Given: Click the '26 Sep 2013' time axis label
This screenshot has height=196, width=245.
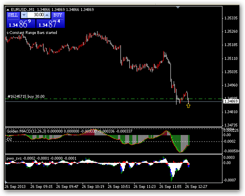Looking at the screenshot, I should 15,187.
